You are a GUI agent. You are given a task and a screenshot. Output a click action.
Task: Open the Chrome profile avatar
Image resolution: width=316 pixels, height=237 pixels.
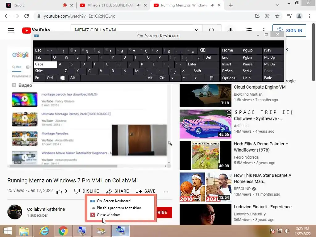pos(299,16)
